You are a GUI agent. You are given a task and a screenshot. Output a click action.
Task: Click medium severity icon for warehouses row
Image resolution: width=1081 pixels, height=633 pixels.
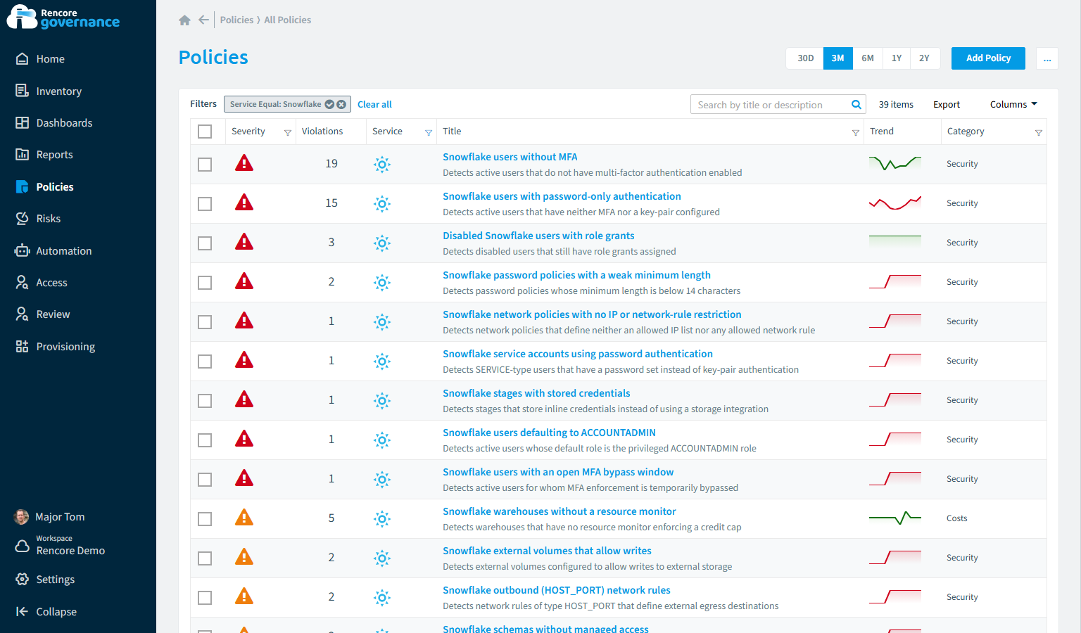(244, 518)
